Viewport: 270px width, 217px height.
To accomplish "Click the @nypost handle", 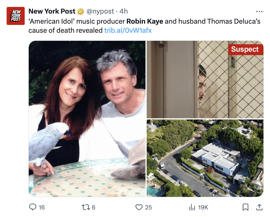I will coord(100,11).
